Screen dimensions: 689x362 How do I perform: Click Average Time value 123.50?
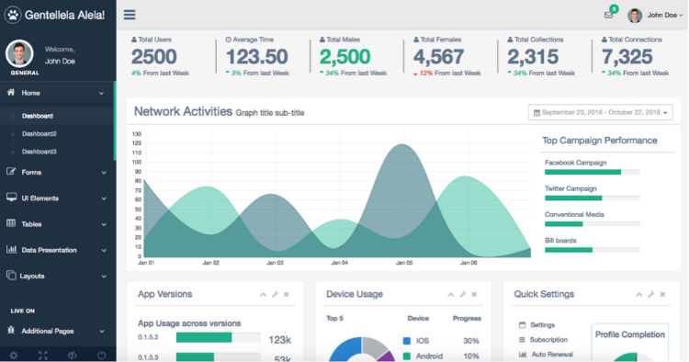(x=256, y=57)
